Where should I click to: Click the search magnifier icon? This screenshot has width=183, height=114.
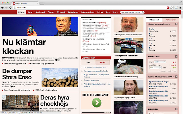(143, 12)
